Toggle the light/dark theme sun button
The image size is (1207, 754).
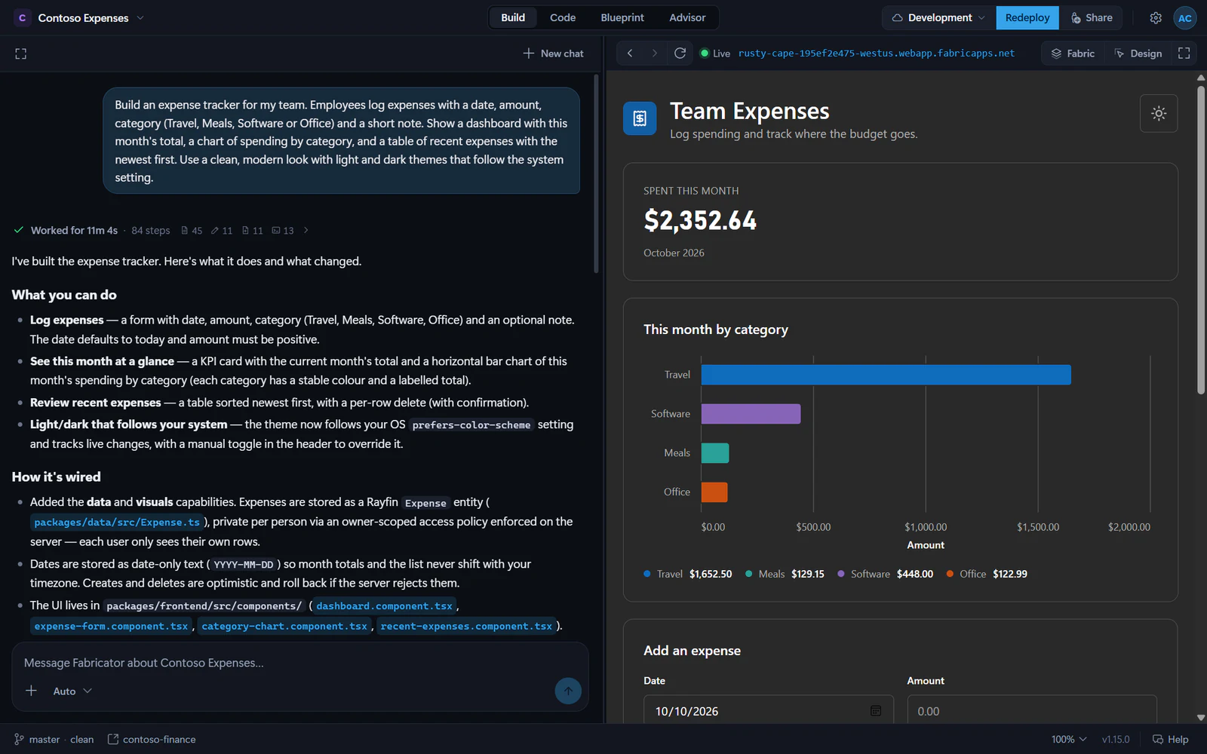1159,114
